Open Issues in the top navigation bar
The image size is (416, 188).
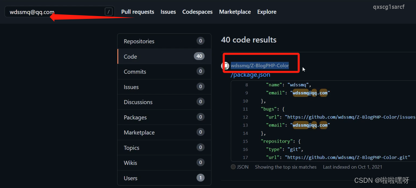click(168, 12)
